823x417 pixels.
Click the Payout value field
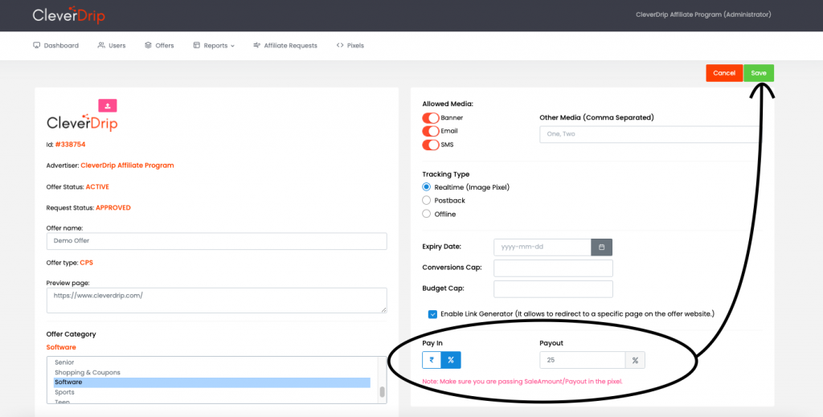(583, 360)
